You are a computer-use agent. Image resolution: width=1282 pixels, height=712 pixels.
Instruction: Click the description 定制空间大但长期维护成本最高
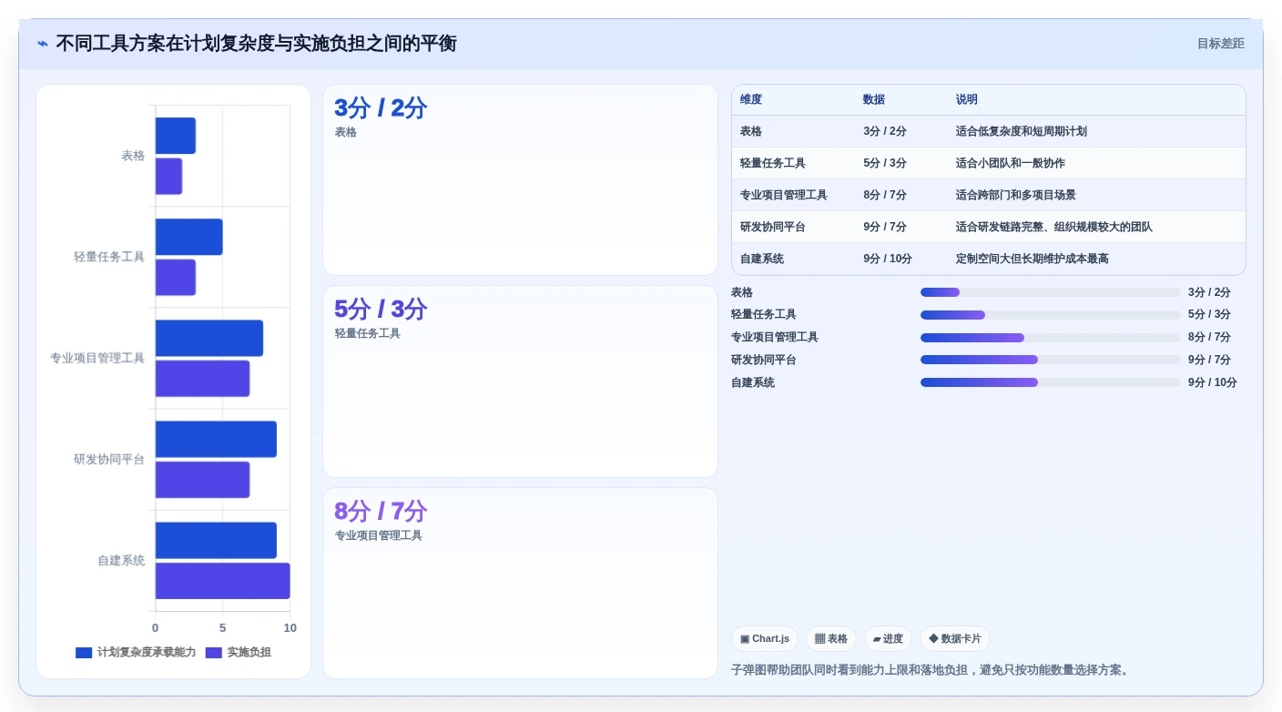(1033, 259)
